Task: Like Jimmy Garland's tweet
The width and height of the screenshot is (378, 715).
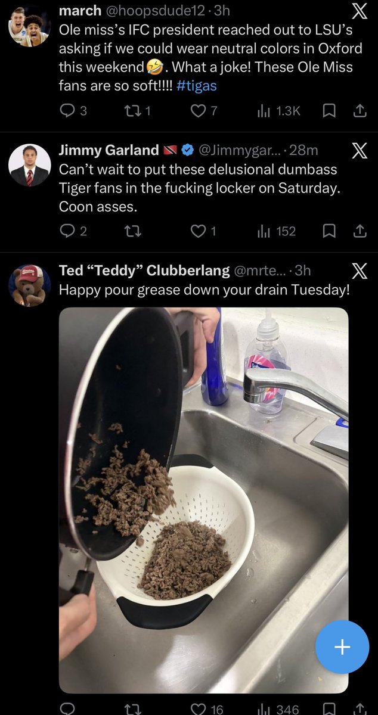Action: tap(203, 231)
